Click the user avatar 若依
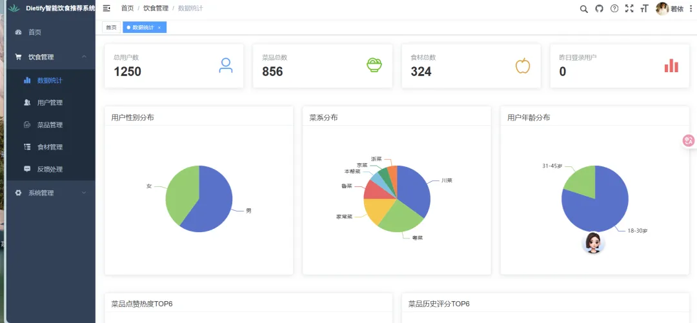Screen dimensions: 697x323 [662, 9]
